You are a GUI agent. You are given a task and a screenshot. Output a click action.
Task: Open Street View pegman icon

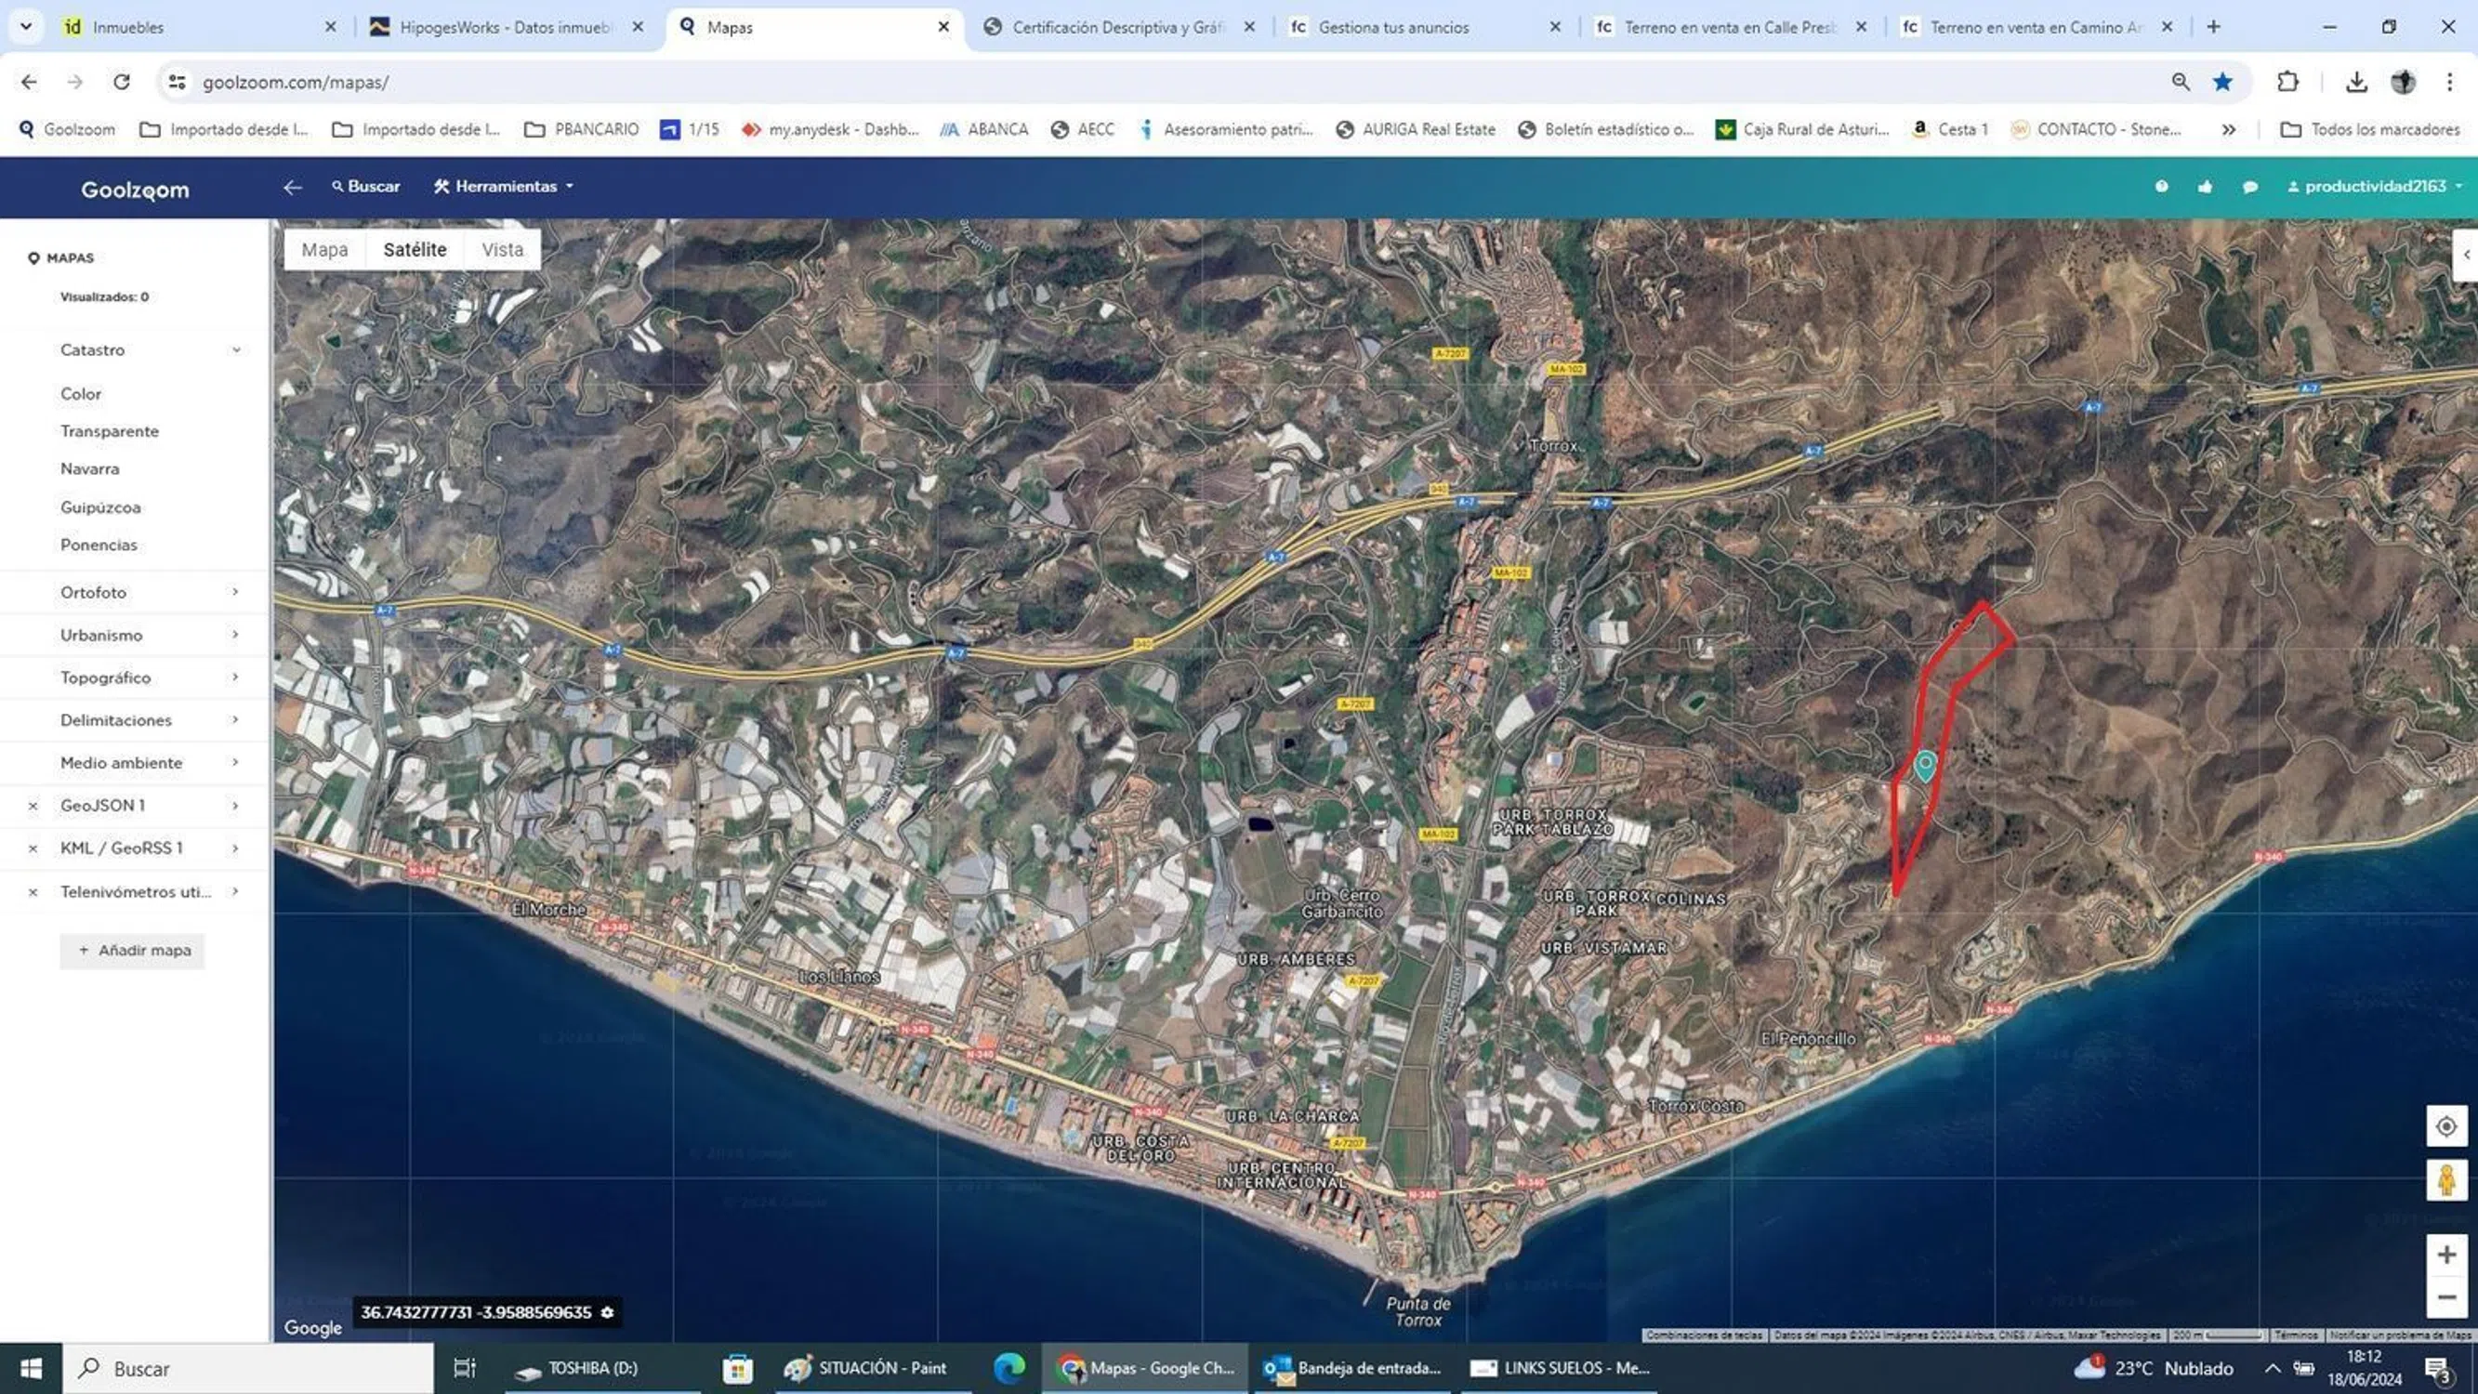pos(2446,1179)
